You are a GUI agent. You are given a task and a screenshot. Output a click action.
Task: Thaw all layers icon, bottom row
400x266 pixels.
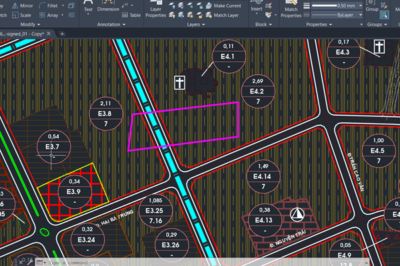tap(190, 15)
